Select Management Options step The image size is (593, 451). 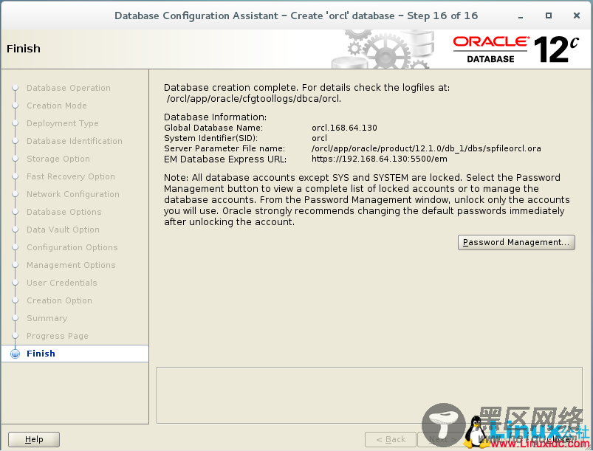(71, 265)
